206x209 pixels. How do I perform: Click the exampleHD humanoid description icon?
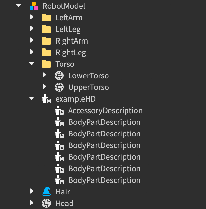click(46, 99)
